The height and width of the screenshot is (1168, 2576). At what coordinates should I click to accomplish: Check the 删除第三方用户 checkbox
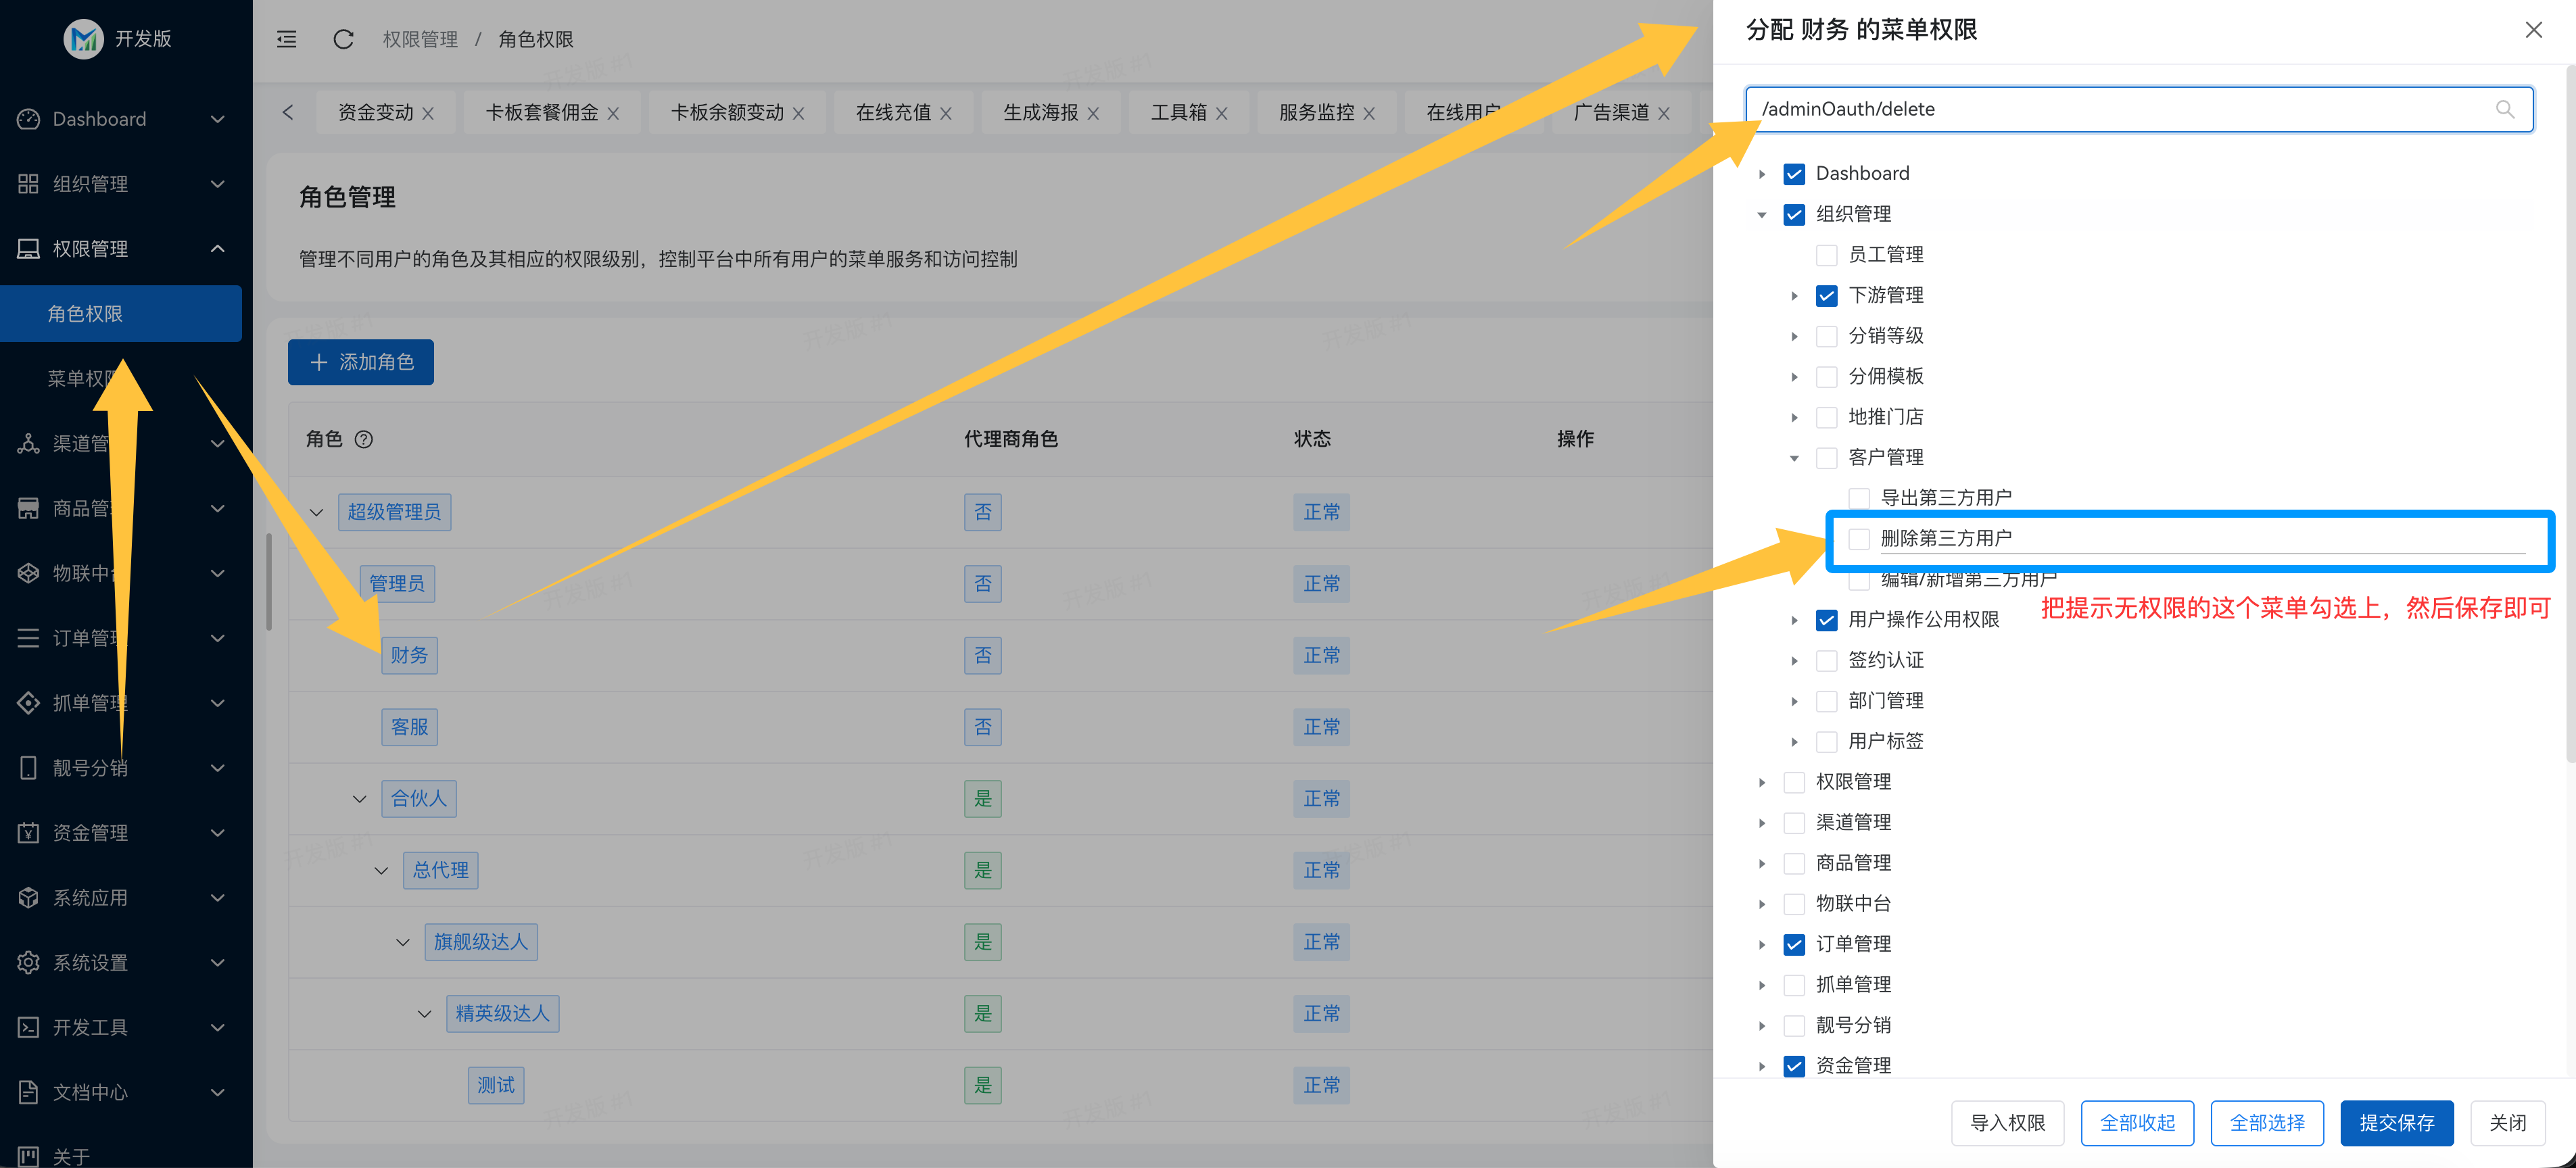1859,539
